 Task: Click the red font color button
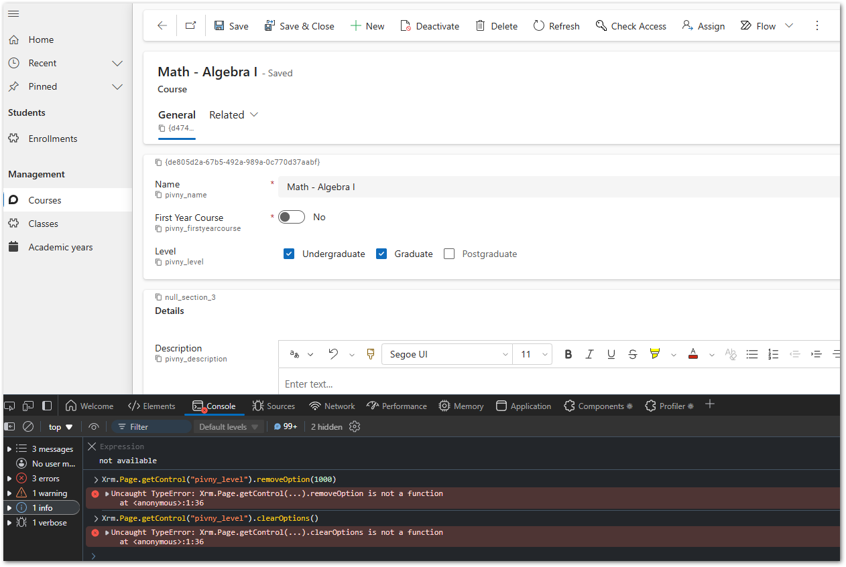point(693,354)
